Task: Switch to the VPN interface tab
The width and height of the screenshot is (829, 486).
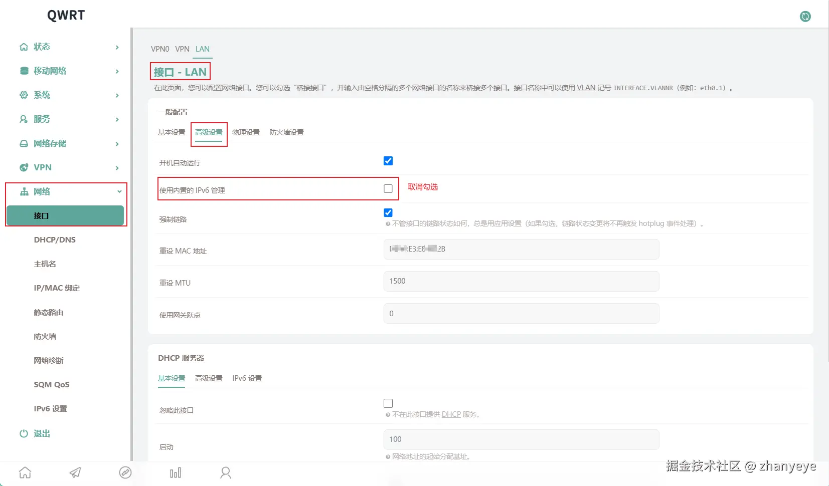Action: (x=182, y=49)
